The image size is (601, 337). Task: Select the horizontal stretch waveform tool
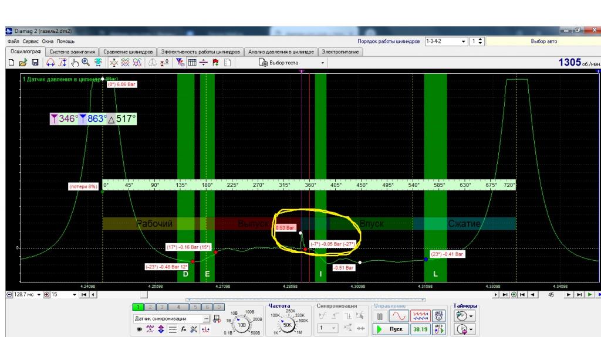[50, 63]
